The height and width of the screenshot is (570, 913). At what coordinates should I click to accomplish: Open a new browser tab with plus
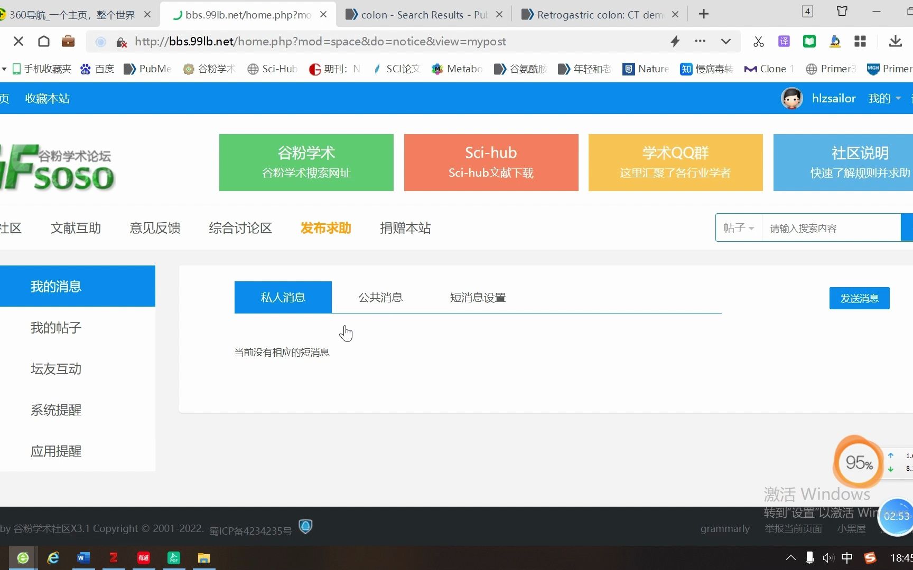point(703,14)
